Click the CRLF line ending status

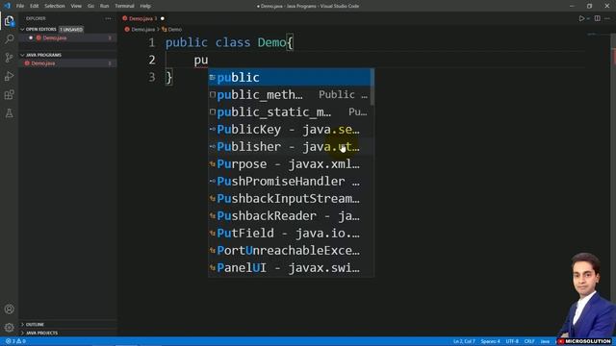pos(529,341)
